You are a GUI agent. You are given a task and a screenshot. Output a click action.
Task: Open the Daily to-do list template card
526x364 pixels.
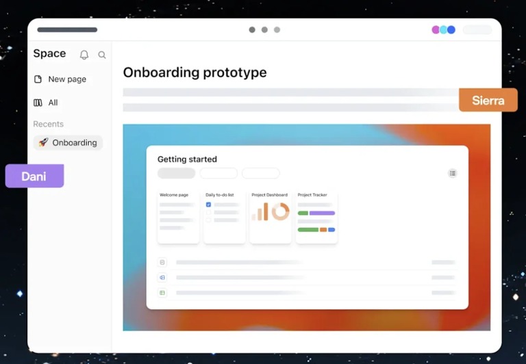[225, 217]
